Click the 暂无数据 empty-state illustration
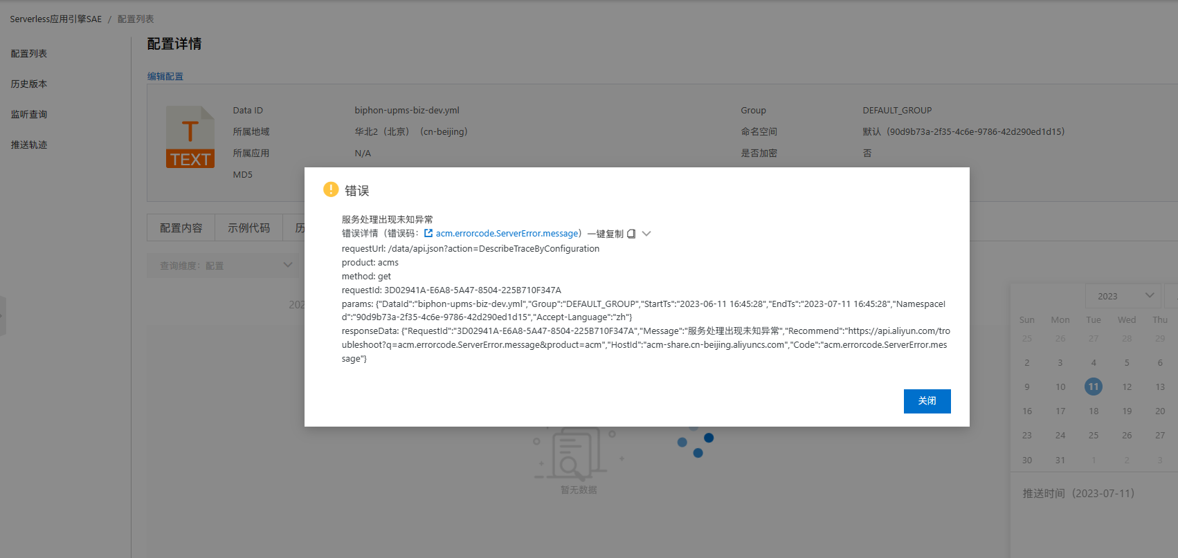Image resolution: width=1178 pixels, height=558 pixels. [x=579, y=454]
